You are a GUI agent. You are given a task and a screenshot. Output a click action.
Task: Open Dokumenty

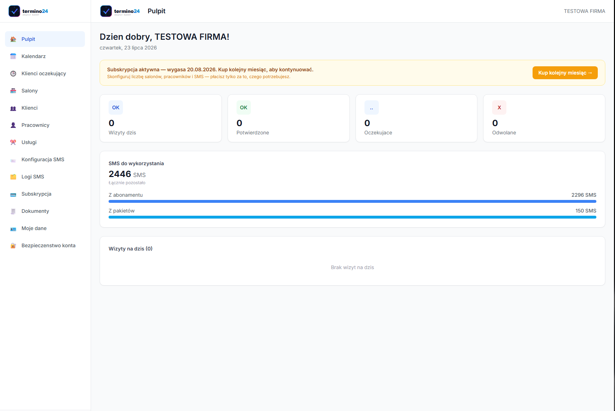45,211
